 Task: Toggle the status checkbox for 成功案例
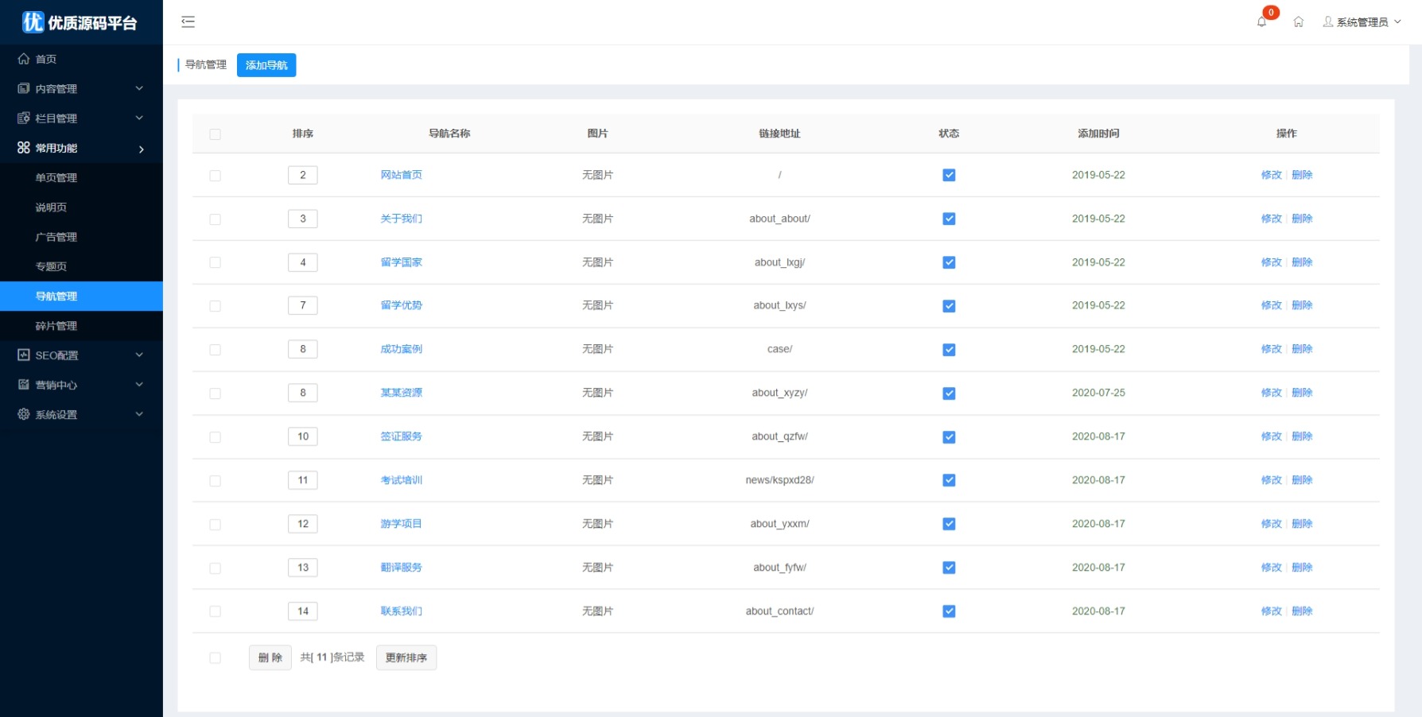tap(949, 350)
